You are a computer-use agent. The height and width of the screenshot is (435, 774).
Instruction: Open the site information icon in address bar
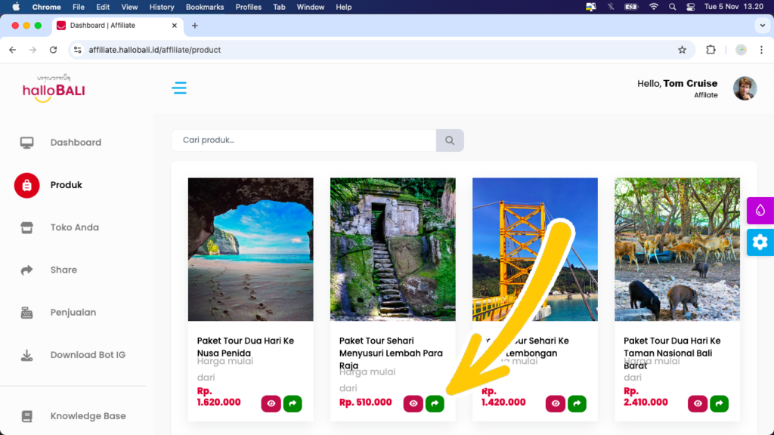coord(78,50)
